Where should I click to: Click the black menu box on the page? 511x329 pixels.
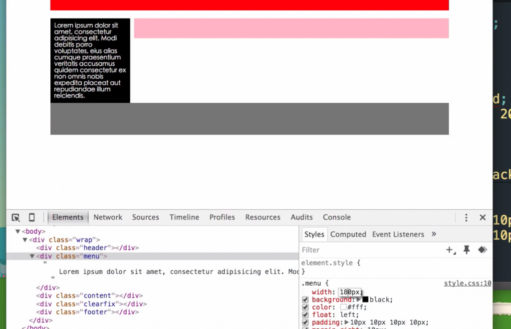pyautogui.click(x=90, y=60)
